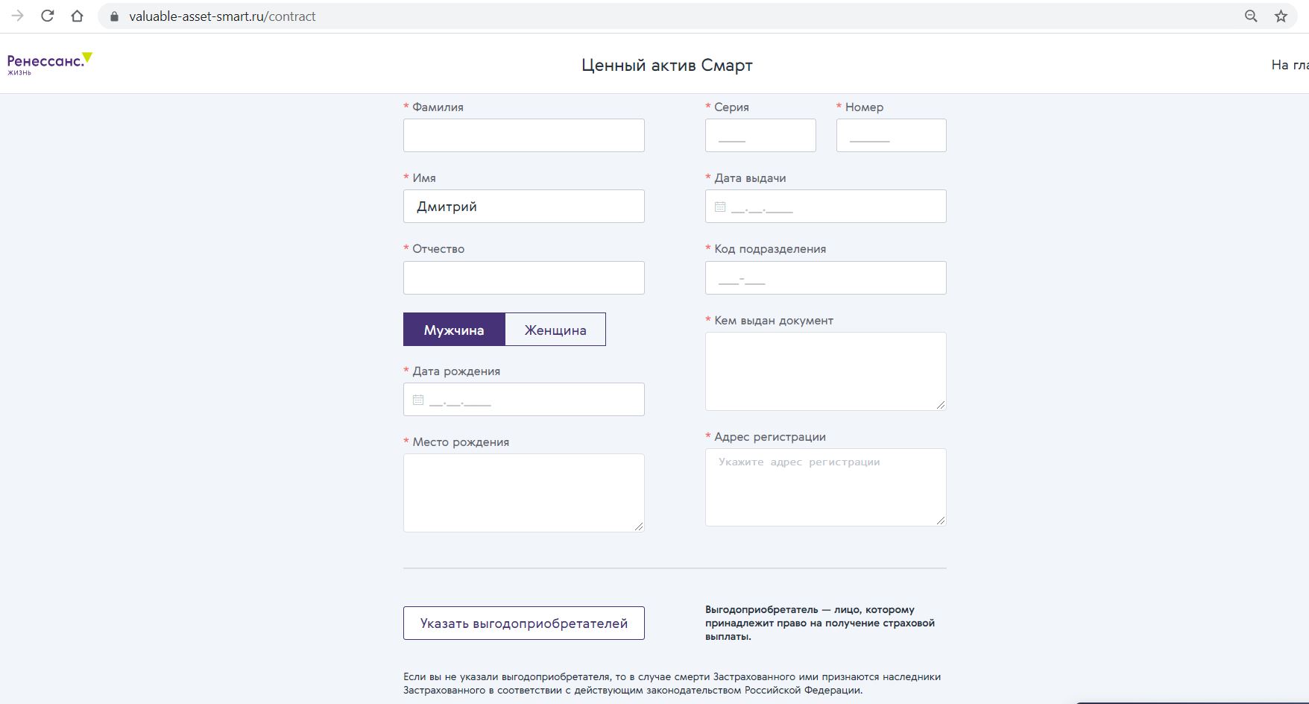The width and height of the screenshot is (1309, 704).
Task: Click the Дата рождения date field
Action: [524, 400]
